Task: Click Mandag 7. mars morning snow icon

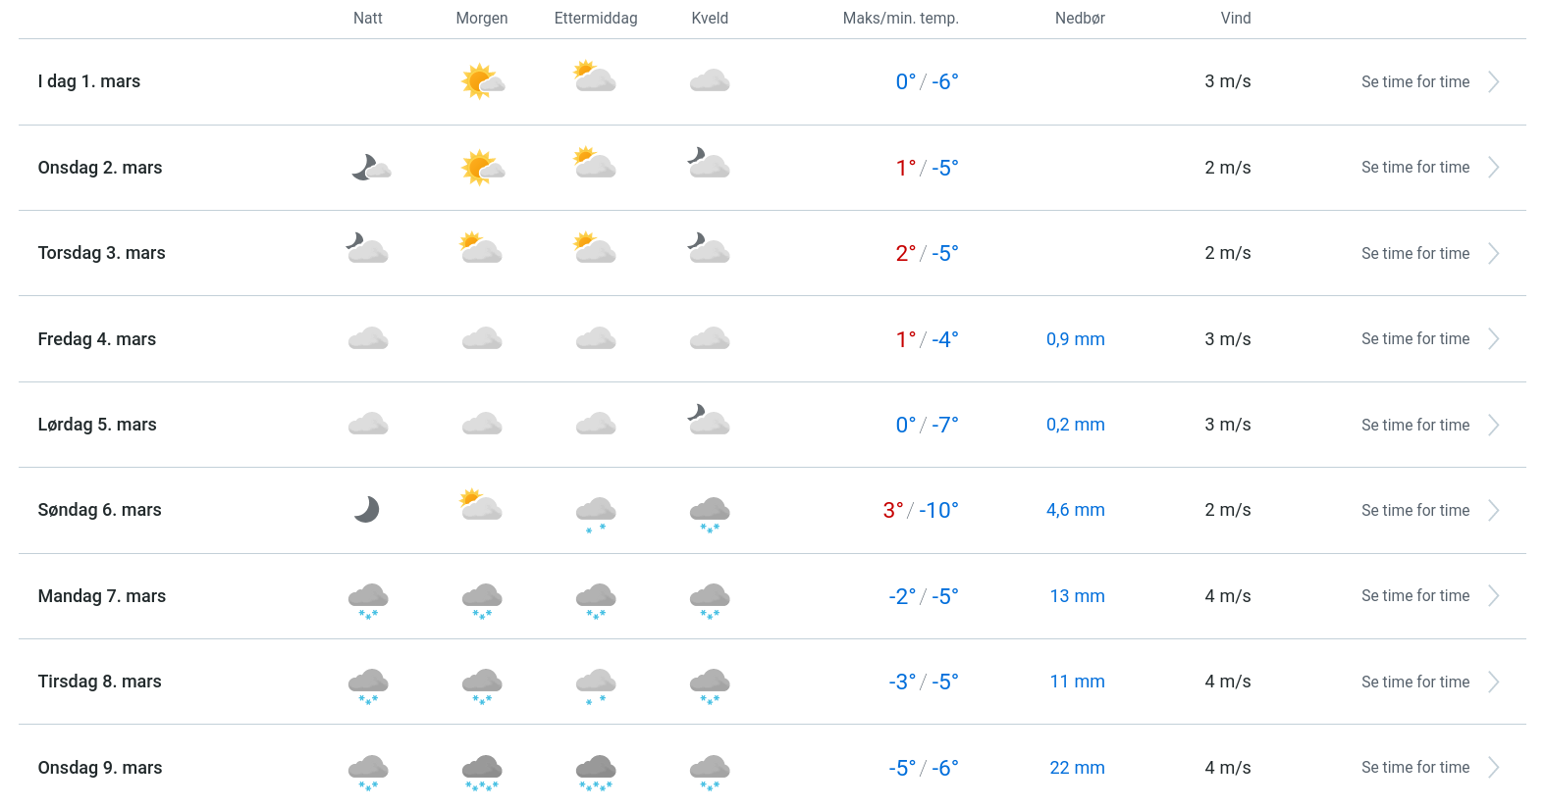Action: point(482,599)
